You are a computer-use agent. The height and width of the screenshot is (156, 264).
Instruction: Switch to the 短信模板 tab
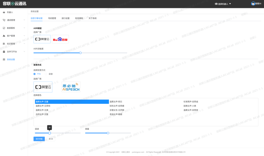click(79, 18)
